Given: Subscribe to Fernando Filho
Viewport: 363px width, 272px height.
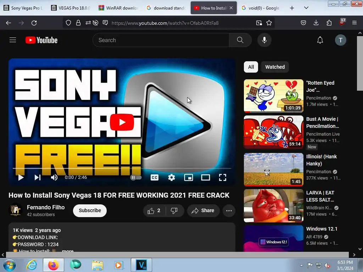Looking at the screenshot, I should point(90,210).
